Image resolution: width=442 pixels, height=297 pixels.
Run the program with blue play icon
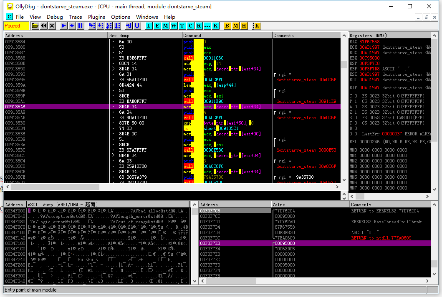coord(64,26)
